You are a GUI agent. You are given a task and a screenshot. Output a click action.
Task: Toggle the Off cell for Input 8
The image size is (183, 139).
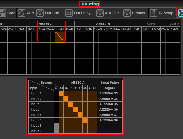point(56,131)
